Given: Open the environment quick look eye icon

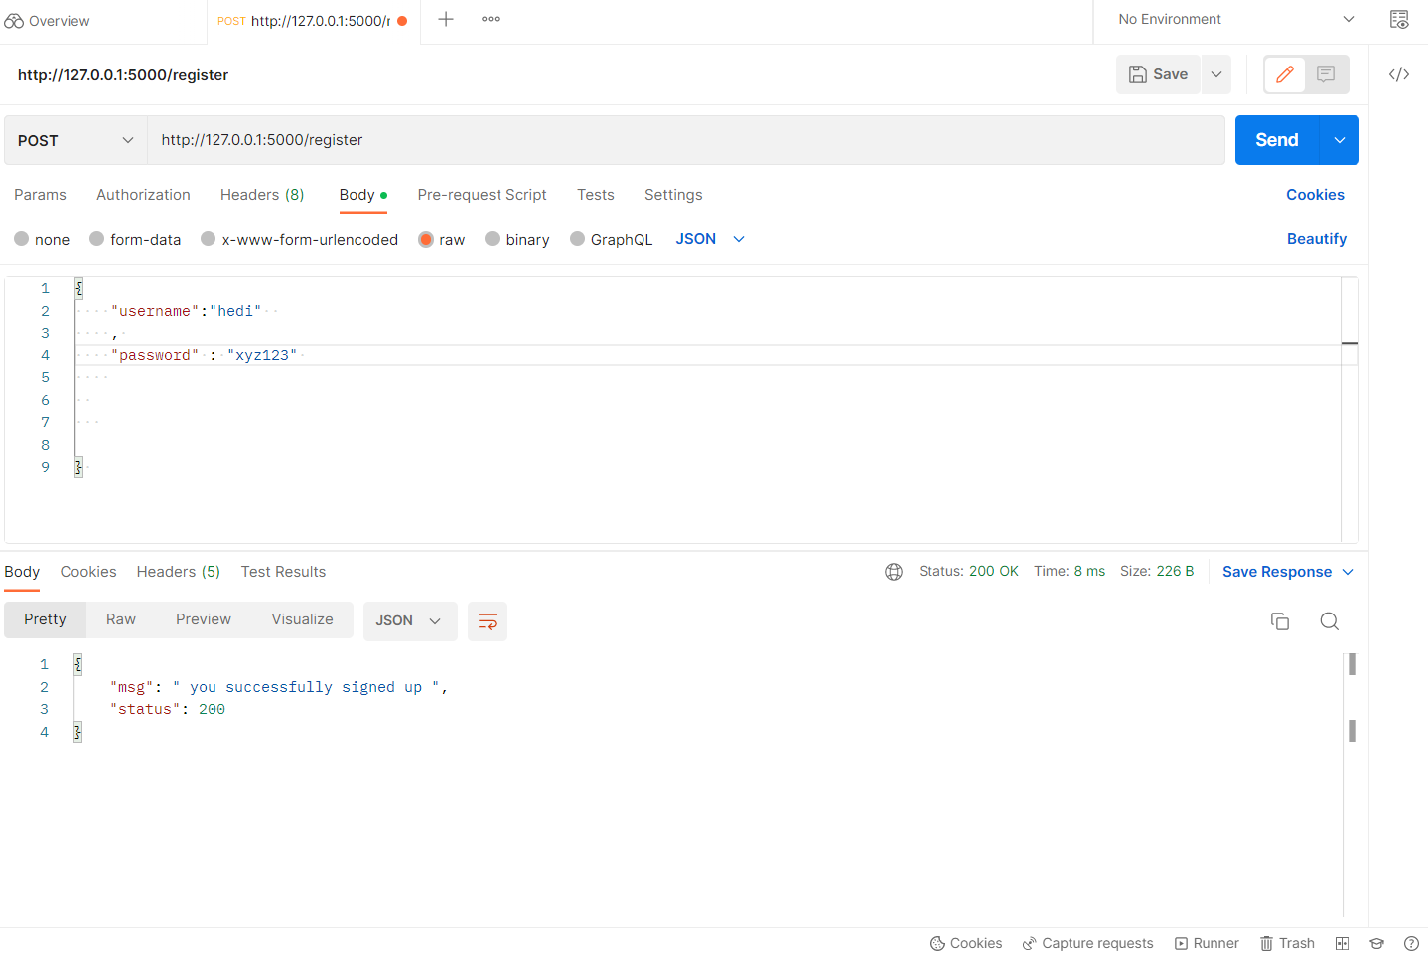Looking at the screenshot, I should coord(1399,19).
